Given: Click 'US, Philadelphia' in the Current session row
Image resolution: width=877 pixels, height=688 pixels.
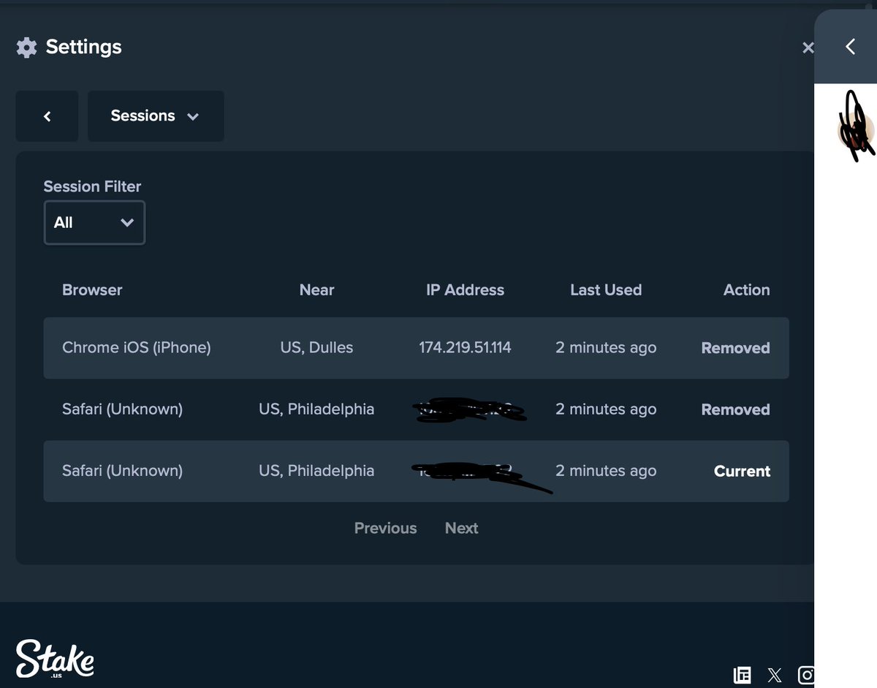Looking at the screenshot, I should tap(316, 471).
